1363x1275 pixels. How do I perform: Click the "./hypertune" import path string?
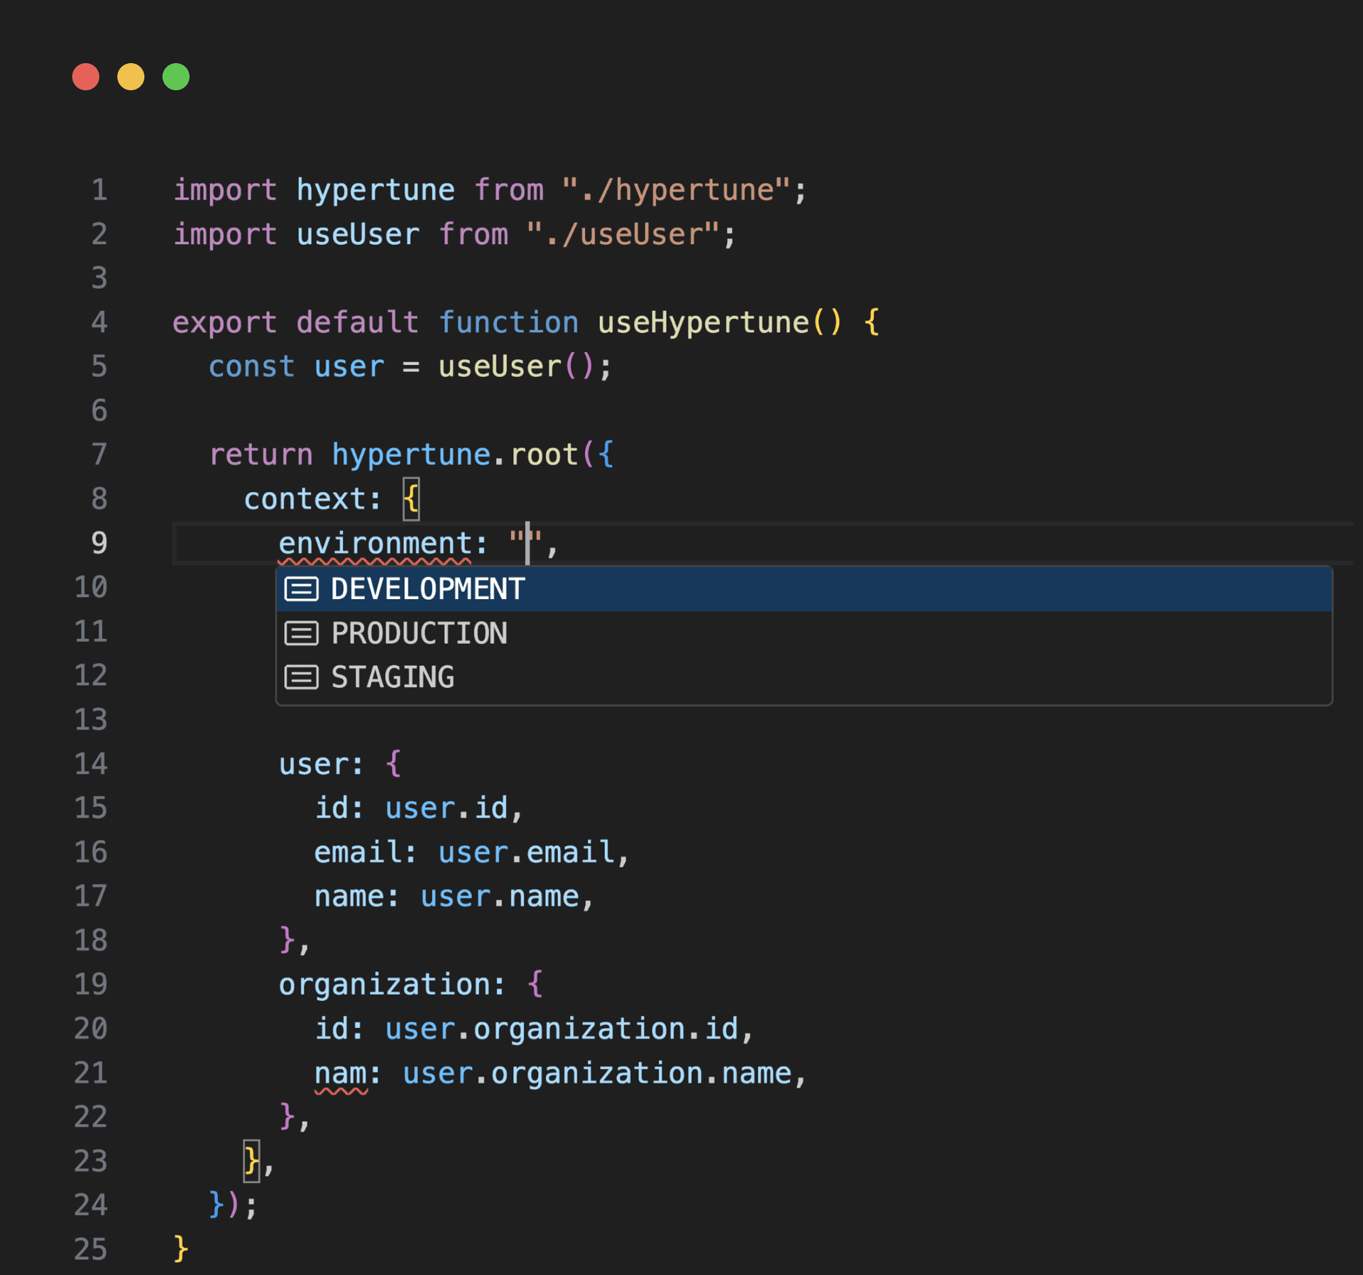point(676,190)
